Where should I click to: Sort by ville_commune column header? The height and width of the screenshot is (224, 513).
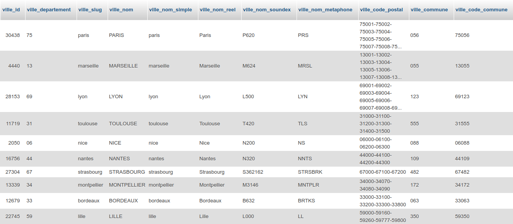[x=429, y=9]
